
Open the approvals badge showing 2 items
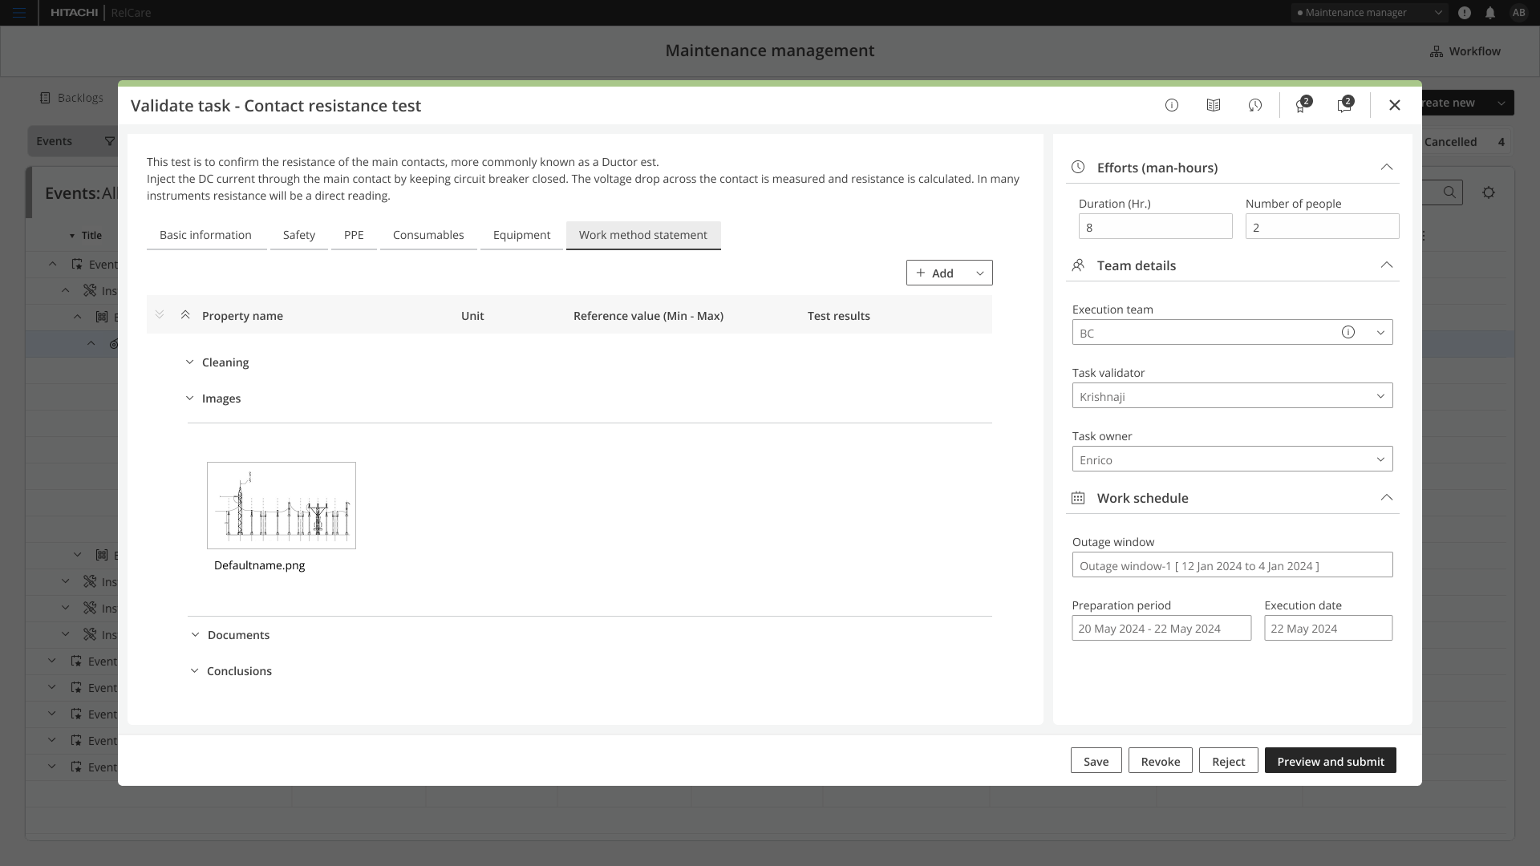(1301, 105)
